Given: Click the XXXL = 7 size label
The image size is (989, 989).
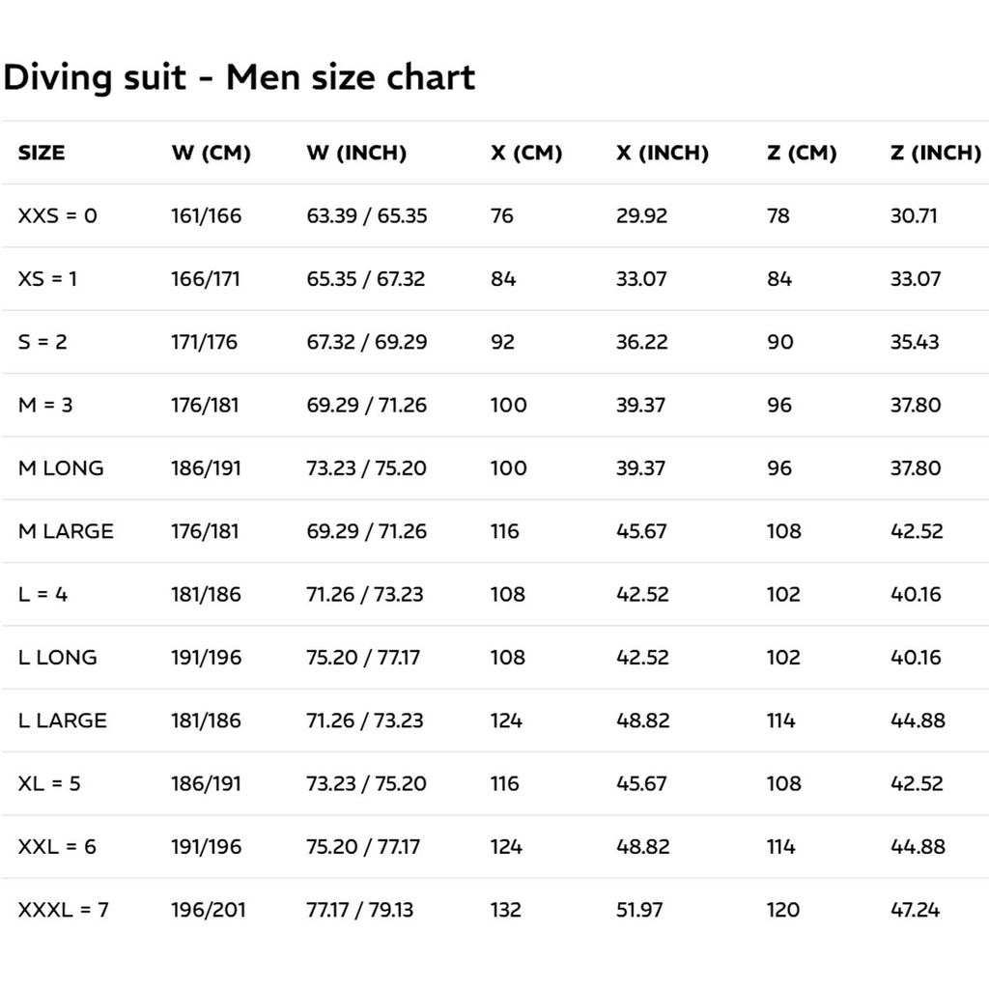Looking at the screenshot, I should coord(63,910).
